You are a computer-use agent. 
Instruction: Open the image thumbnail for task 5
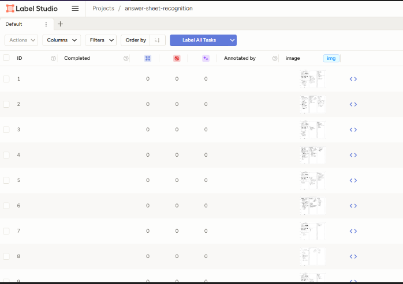[x=313, y=180]
